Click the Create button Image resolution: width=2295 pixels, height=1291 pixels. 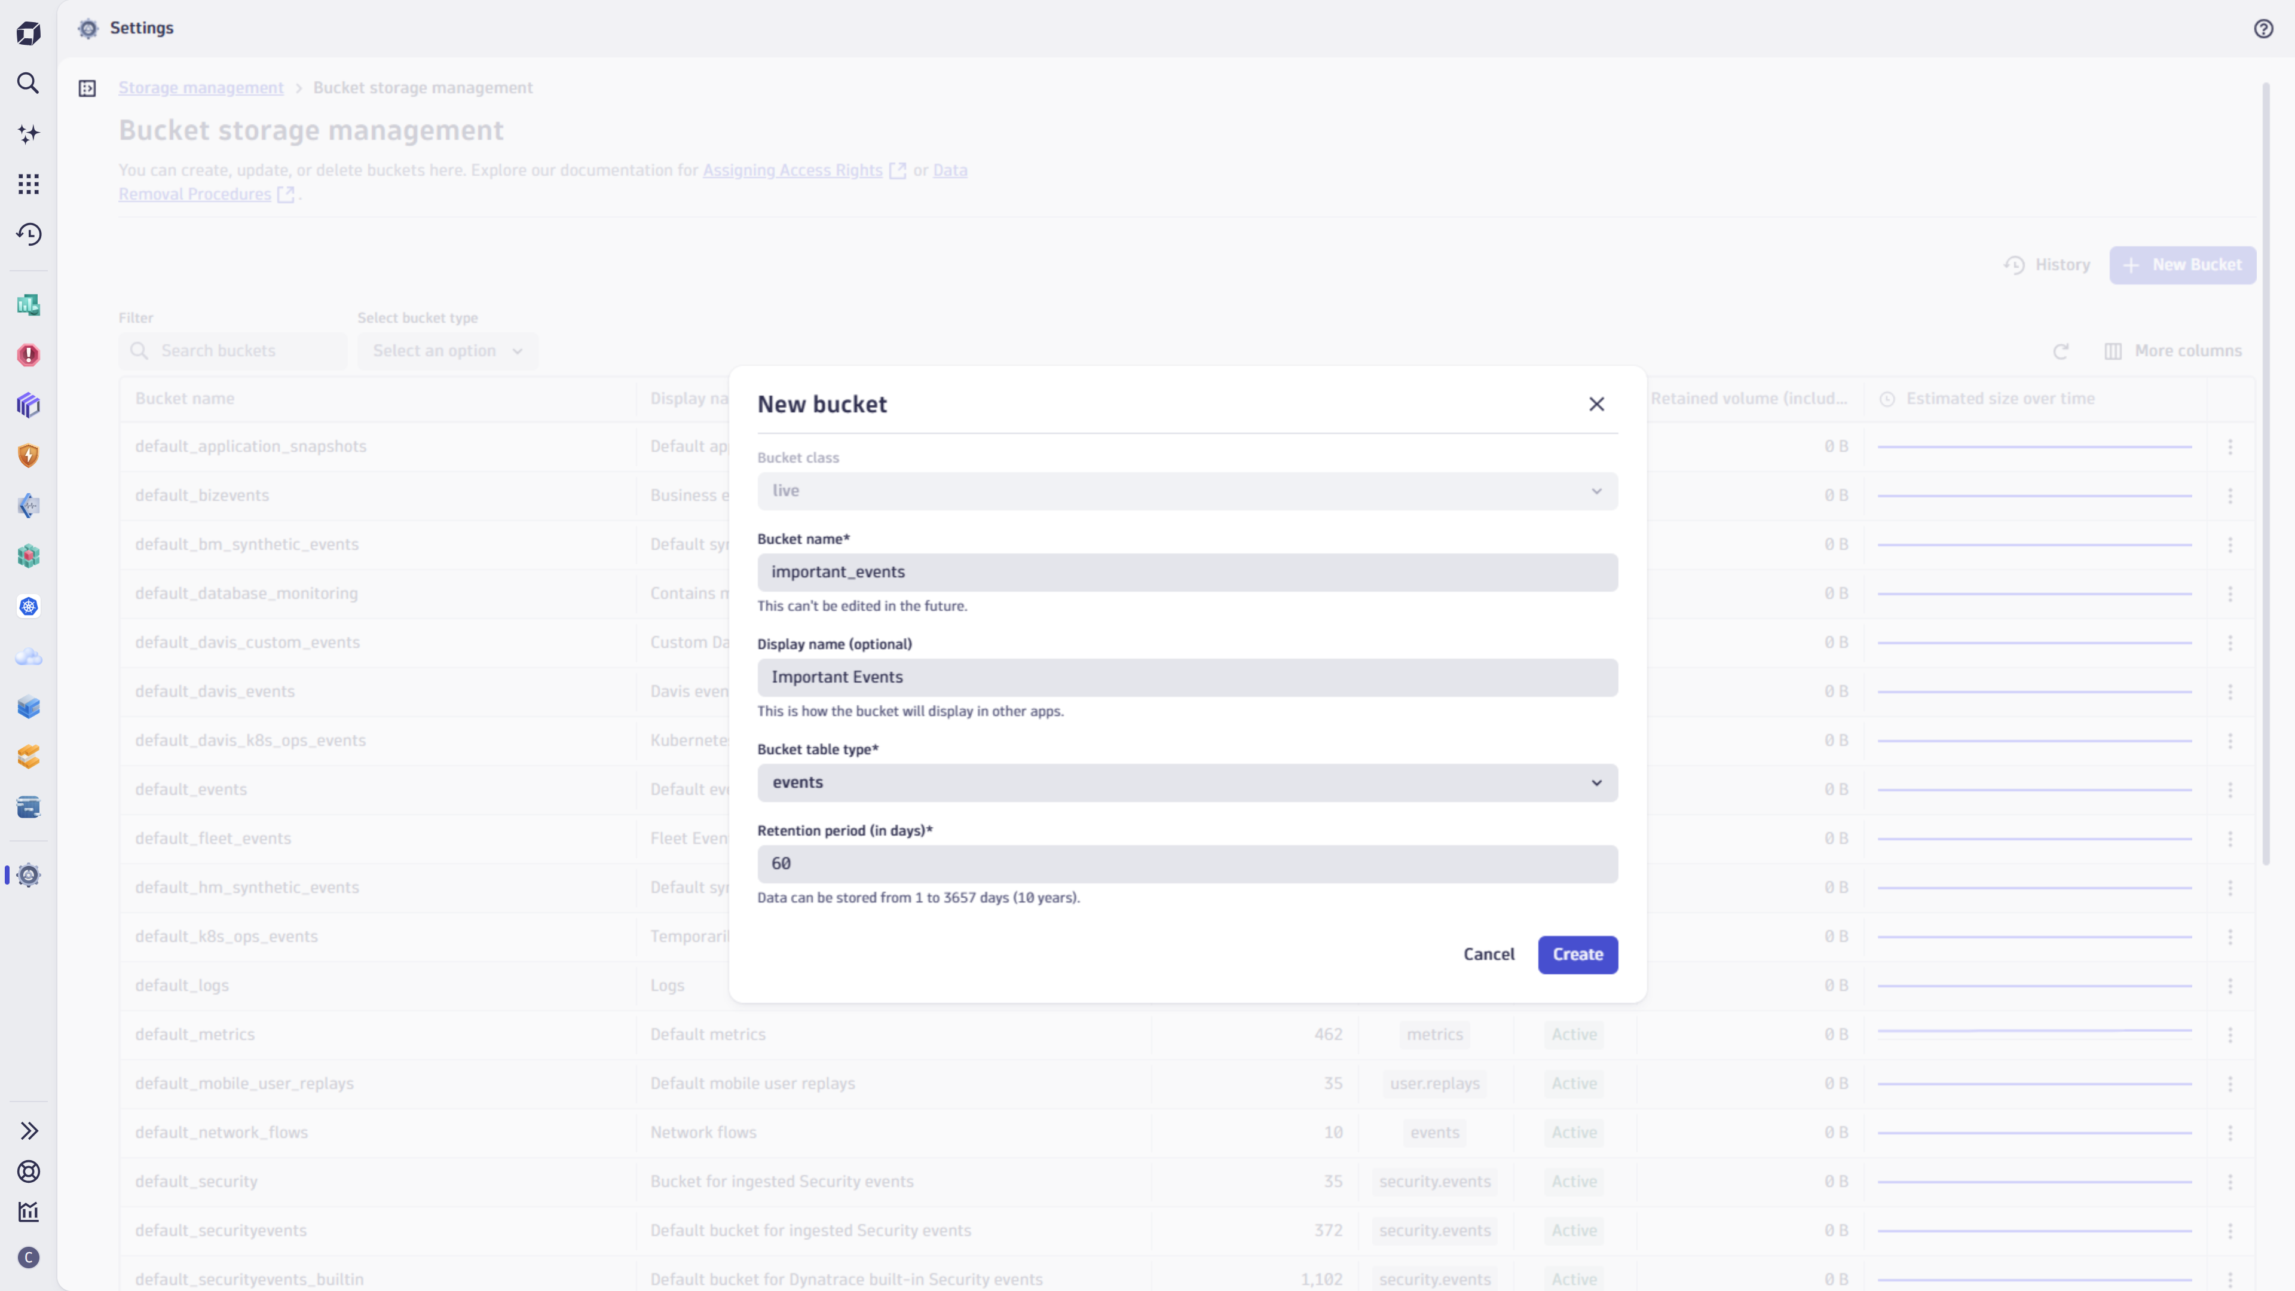(x=1578, y=955)
